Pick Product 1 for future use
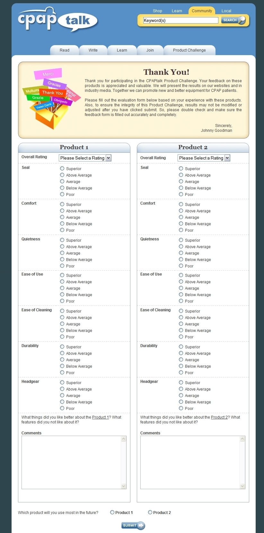The height and width of the screenshot is (533, 264). point(112,512)
